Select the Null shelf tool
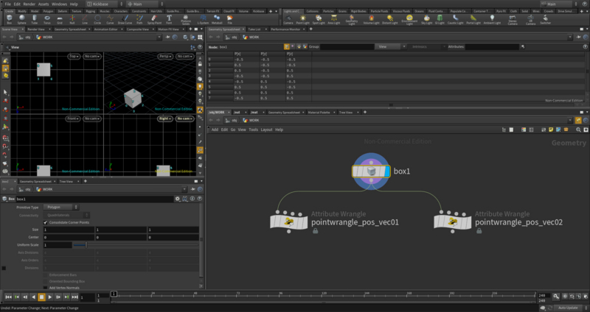 coord(72,19)
